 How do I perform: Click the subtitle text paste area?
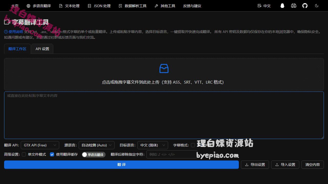pos(164,115)
